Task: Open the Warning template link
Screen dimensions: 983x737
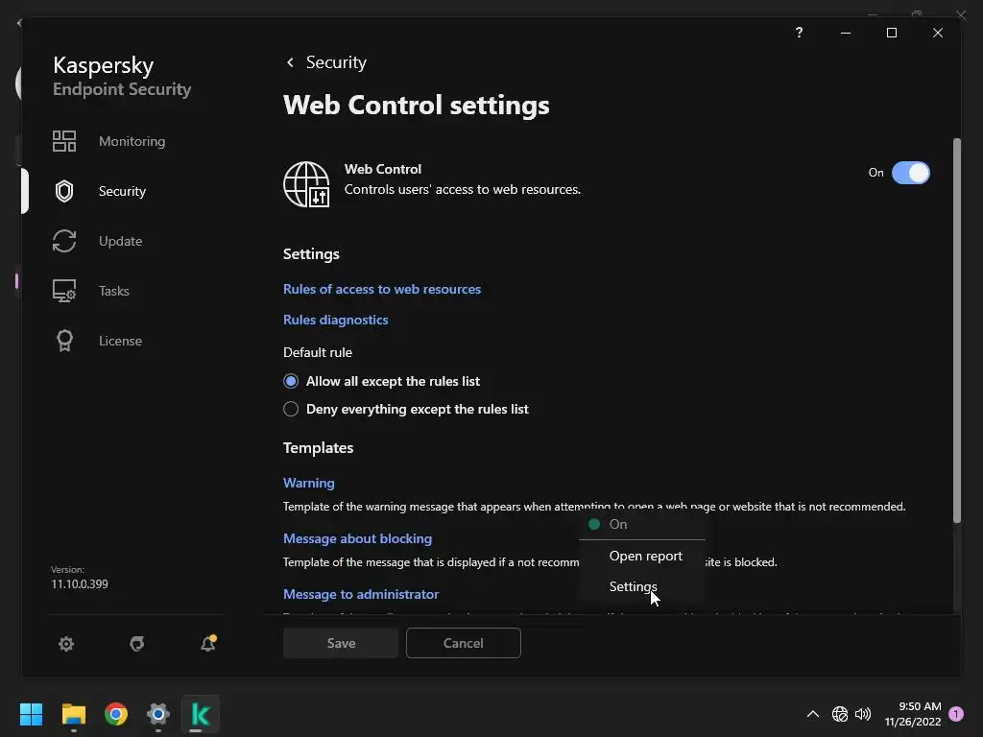Action: 308,483
